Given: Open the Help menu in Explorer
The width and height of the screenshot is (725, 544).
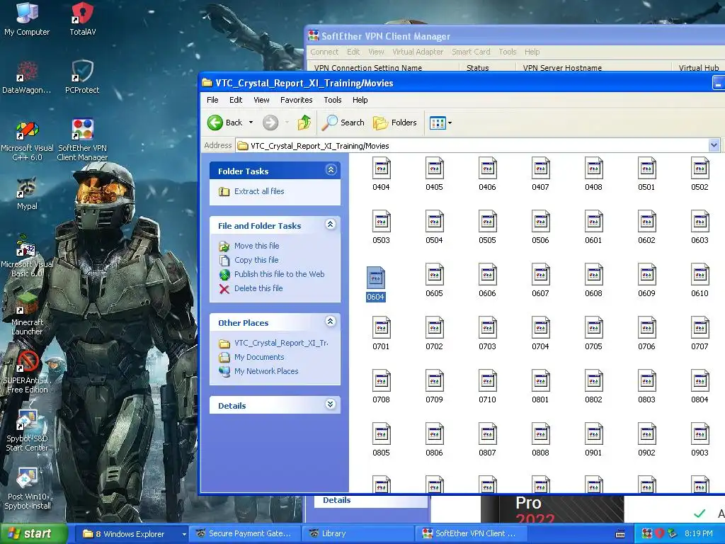Looking at the screenshot, I should point(360,100).
